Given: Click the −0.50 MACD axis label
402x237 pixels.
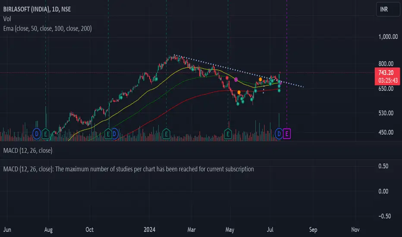Looking at the screenshot, I should (x=385, y=216).
